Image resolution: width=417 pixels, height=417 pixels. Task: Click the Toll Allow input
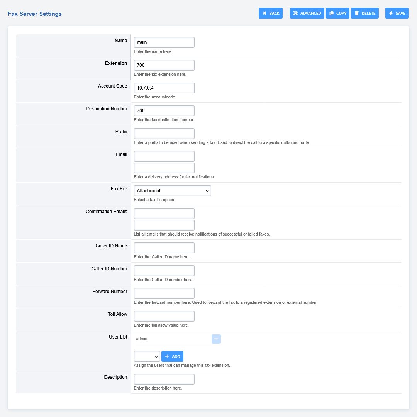coord(164,316)
